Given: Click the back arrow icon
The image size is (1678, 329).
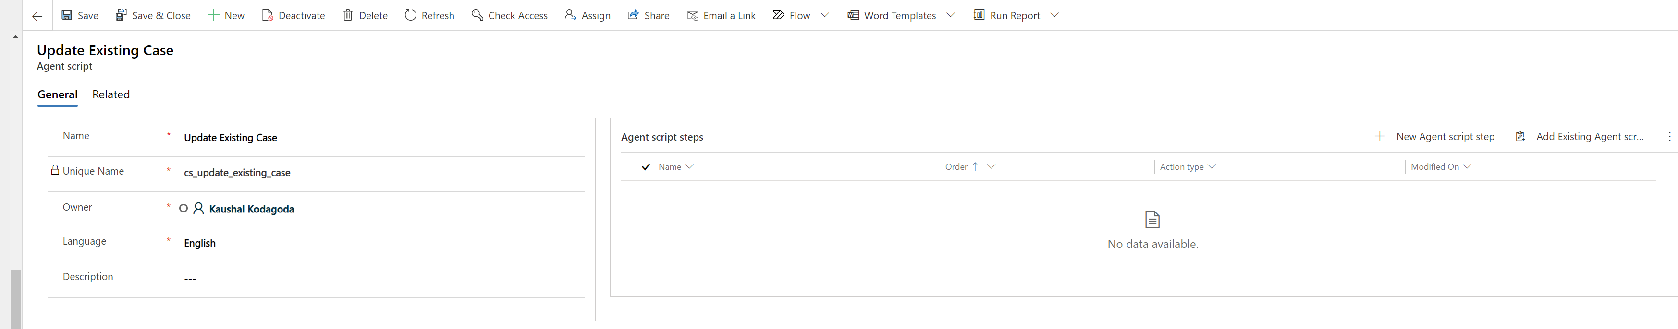Looking at the screenshot, I should point(37,16).
